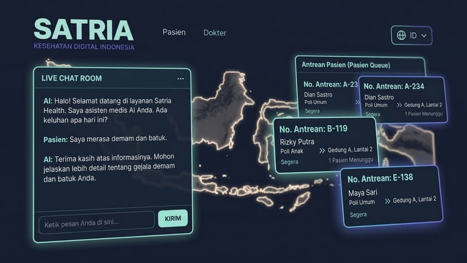Select queue card No. Antrean: A-234

(403, 99)
